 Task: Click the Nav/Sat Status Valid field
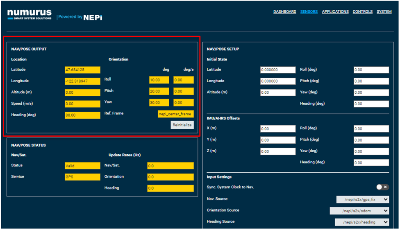point(82,166)
